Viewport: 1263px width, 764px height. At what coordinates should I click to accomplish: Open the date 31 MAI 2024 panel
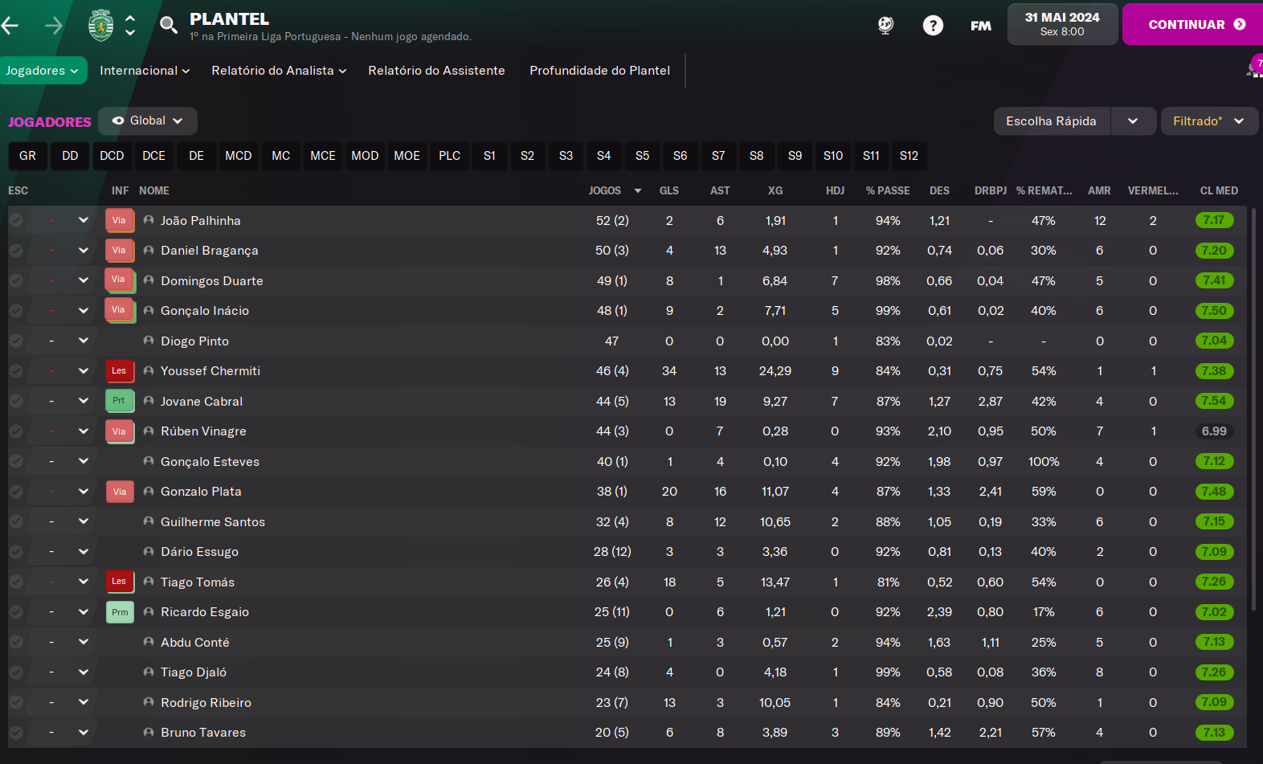point(1062,24)
